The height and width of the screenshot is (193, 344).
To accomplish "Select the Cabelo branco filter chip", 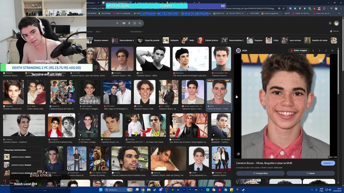I will [x=208, y=40].
